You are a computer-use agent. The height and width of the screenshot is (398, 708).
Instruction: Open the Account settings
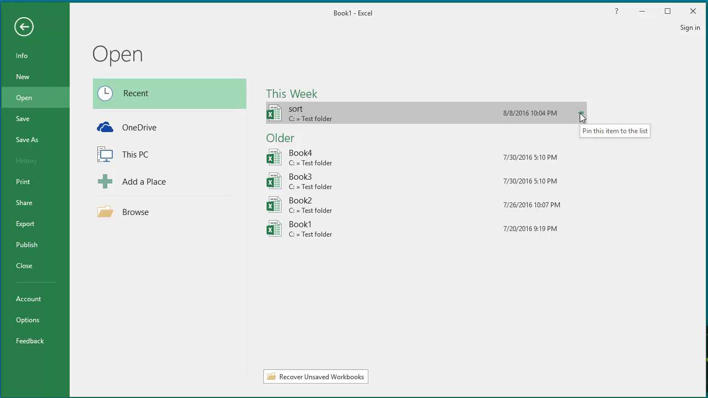[28, 298]
